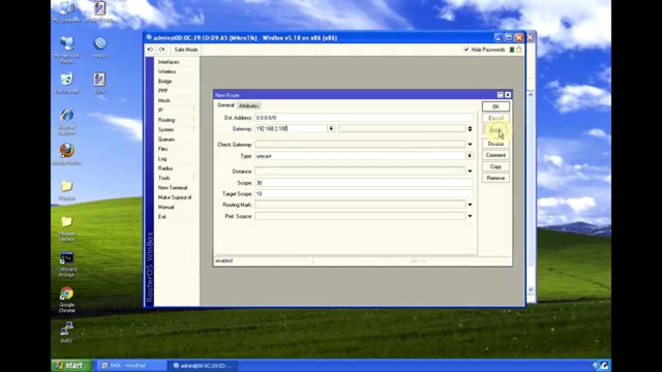
Task: Click the New Route dialog's close icon
Action: [508, 95]
